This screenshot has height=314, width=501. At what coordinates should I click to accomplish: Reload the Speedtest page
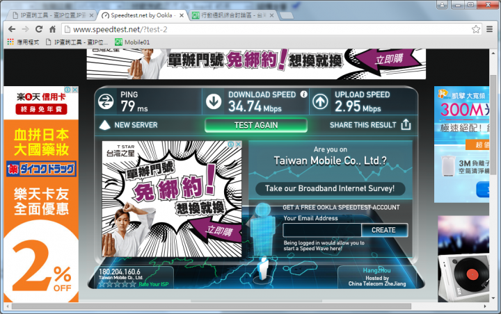[x=39, y=29]
